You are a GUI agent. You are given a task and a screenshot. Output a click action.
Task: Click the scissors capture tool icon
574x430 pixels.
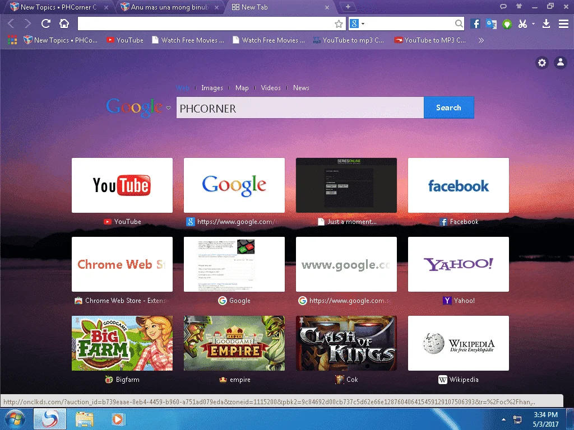(x=523, y=24)
